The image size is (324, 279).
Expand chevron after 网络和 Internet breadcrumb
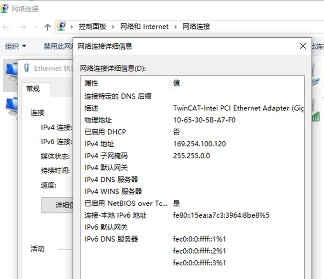pos(176,27)
